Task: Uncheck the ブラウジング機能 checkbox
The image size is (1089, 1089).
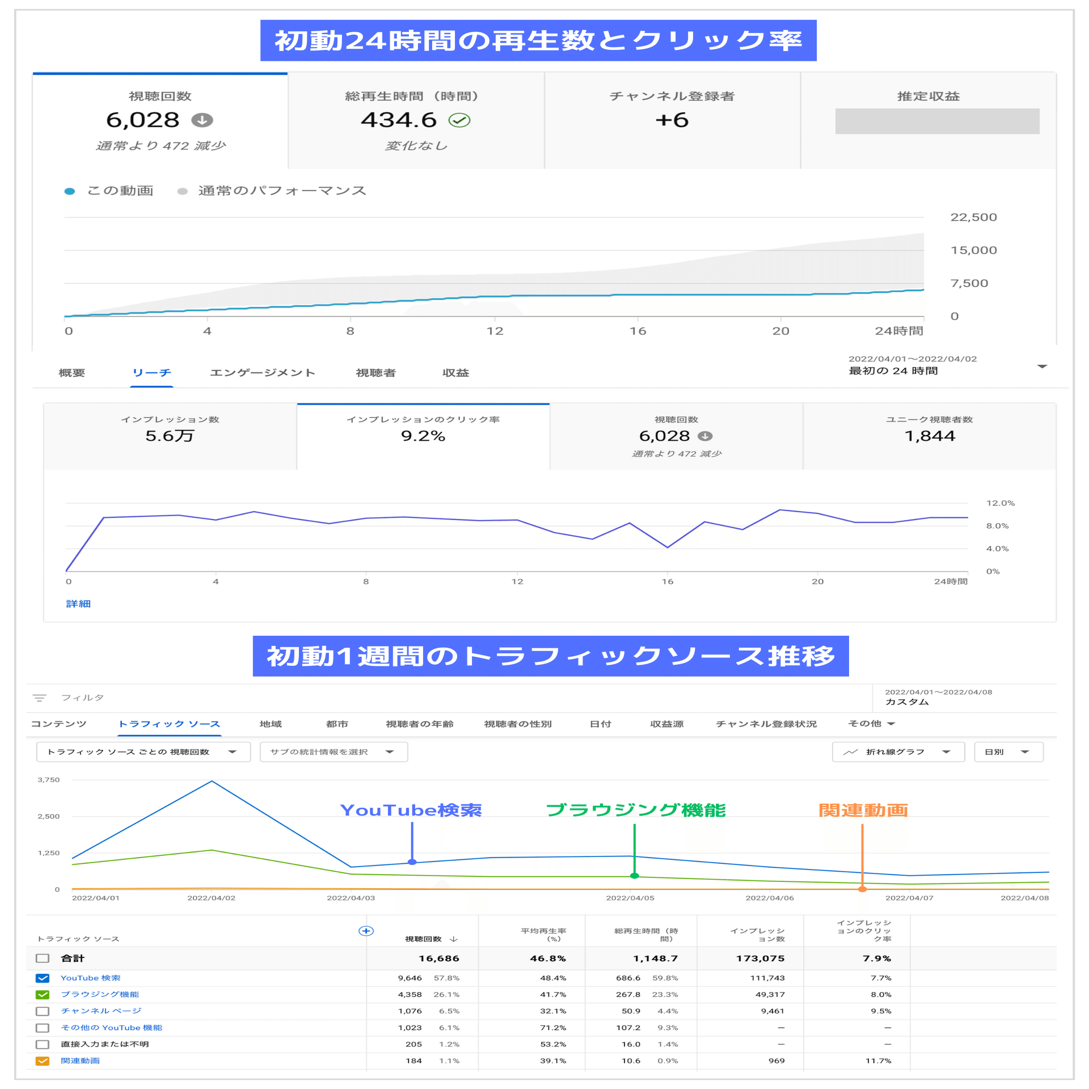Action: click(x=43, y=995)
